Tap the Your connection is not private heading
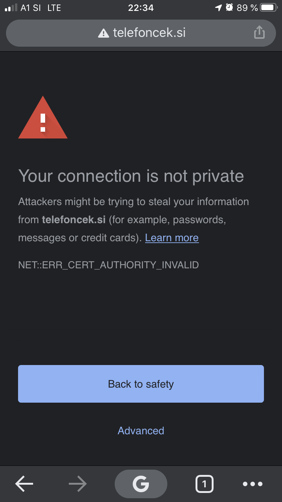This screenshot has width=282, height=502. pyautogui.click(x=131, y=176)
